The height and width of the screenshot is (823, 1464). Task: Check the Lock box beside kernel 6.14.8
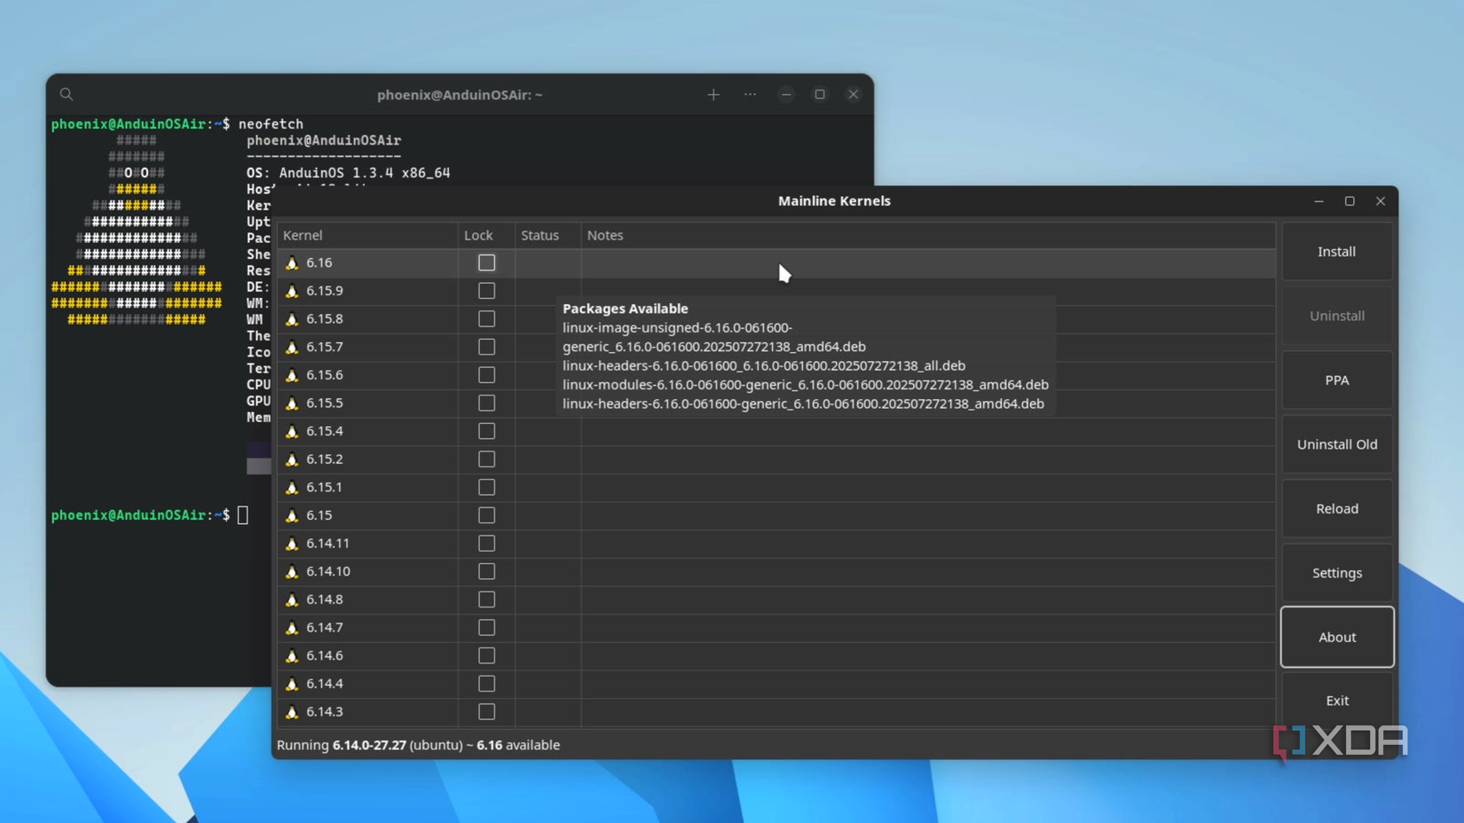click(x=486, y=600)
